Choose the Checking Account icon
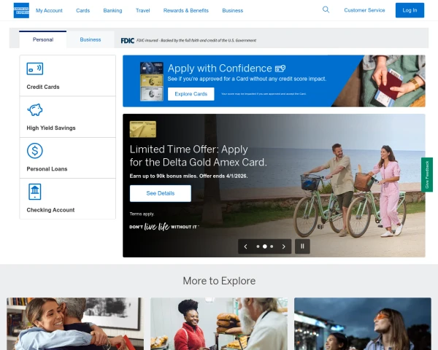 coord(34,192)
